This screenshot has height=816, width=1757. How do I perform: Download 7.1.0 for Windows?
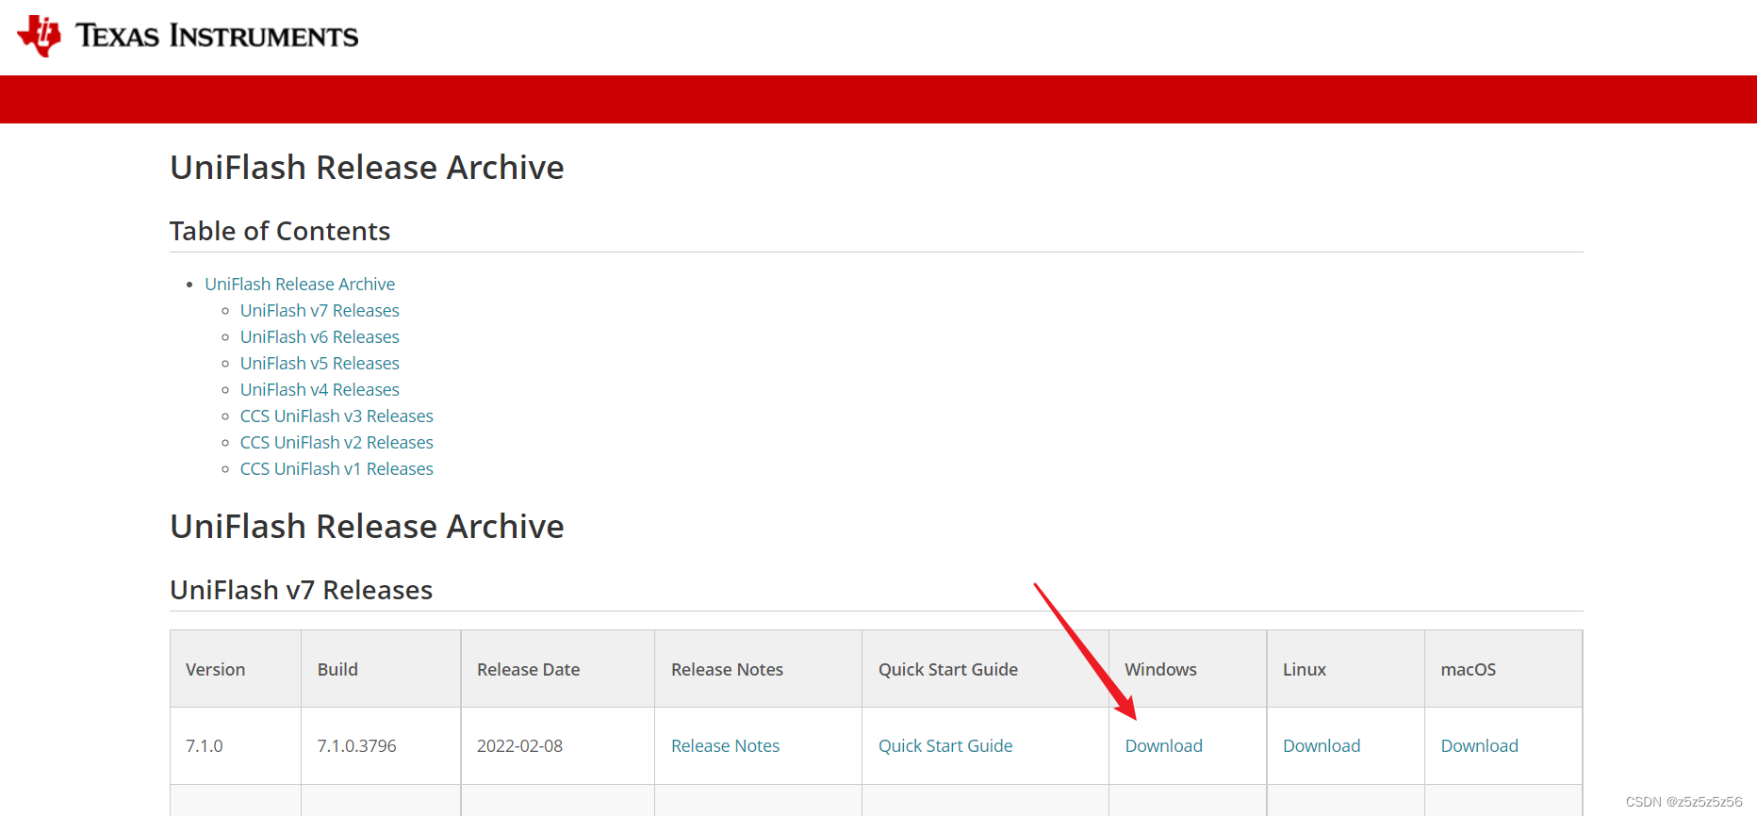pos(1163,745)
